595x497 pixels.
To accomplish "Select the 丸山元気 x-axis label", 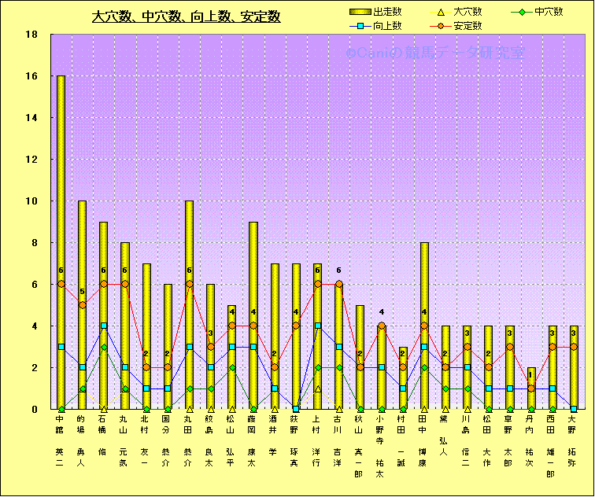I will point(125,442).
